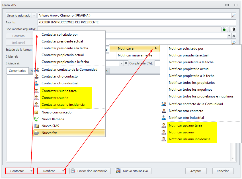Click the assigned user name field
The width and height of the screenshot is (242, 179).
point(134,15)
